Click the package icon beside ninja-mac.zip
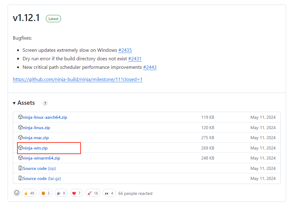The height and width of the screenshot is (204, 290). tap(20, 138)
